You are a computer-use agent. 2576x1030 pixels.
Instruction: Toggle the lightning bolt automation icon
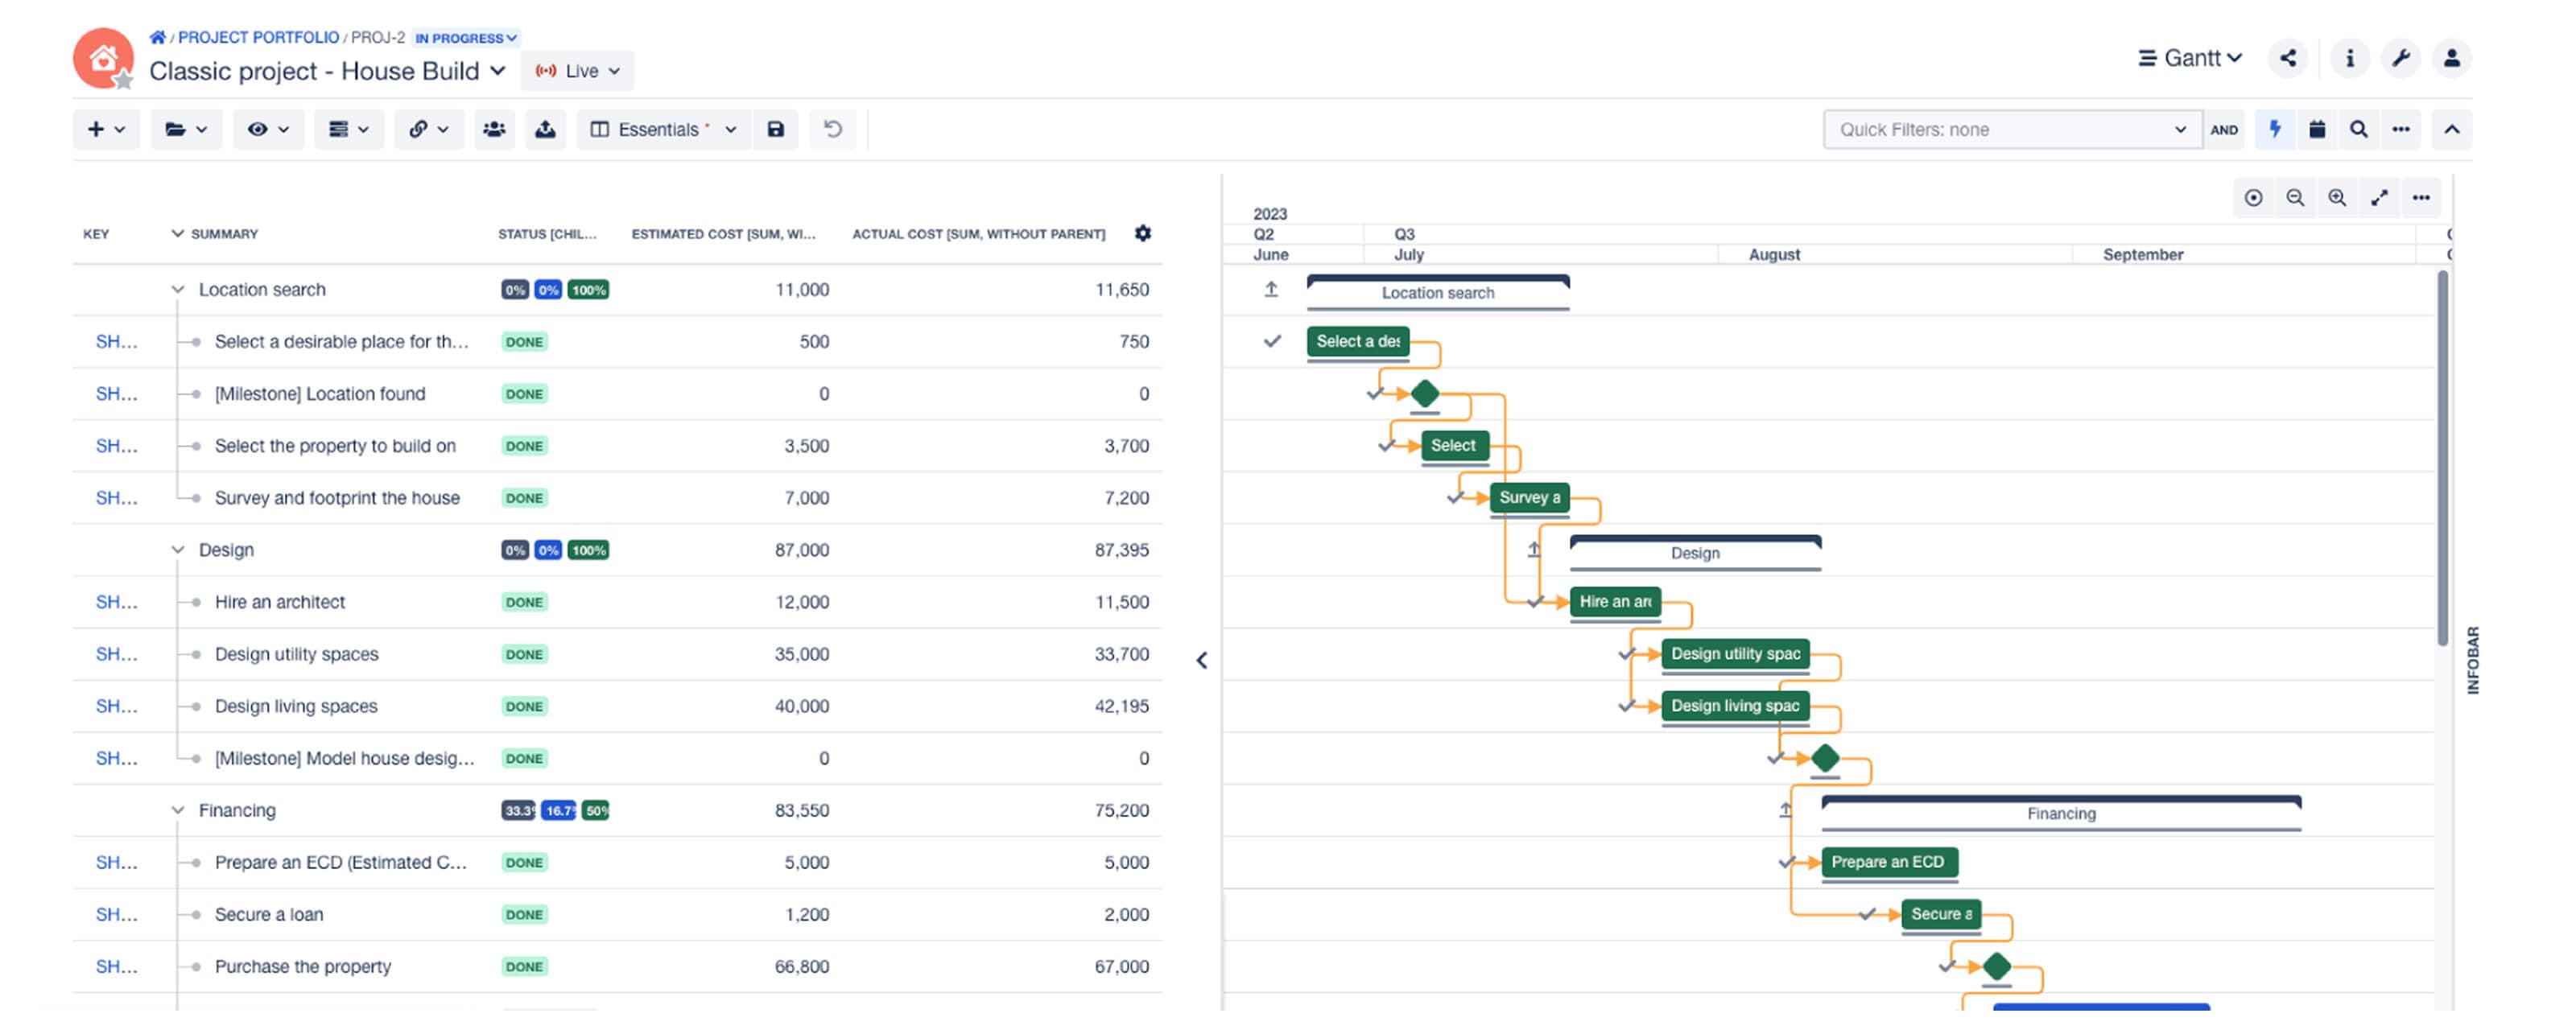pos(2274,129)
